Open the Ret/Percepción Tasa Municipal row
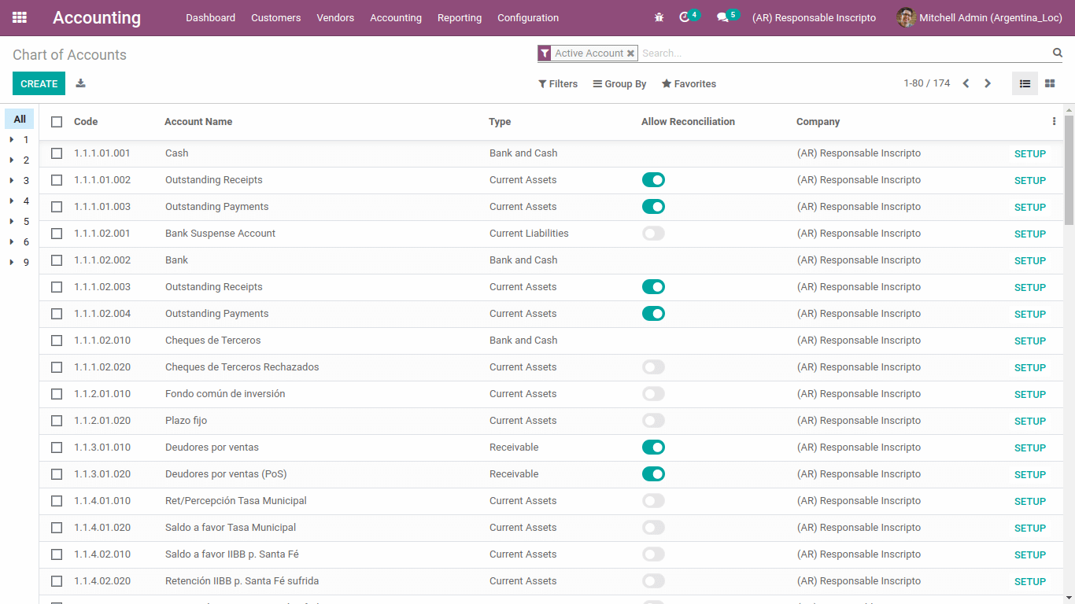1075x604 pixels. pyautogui.click(x=551, y=501)
